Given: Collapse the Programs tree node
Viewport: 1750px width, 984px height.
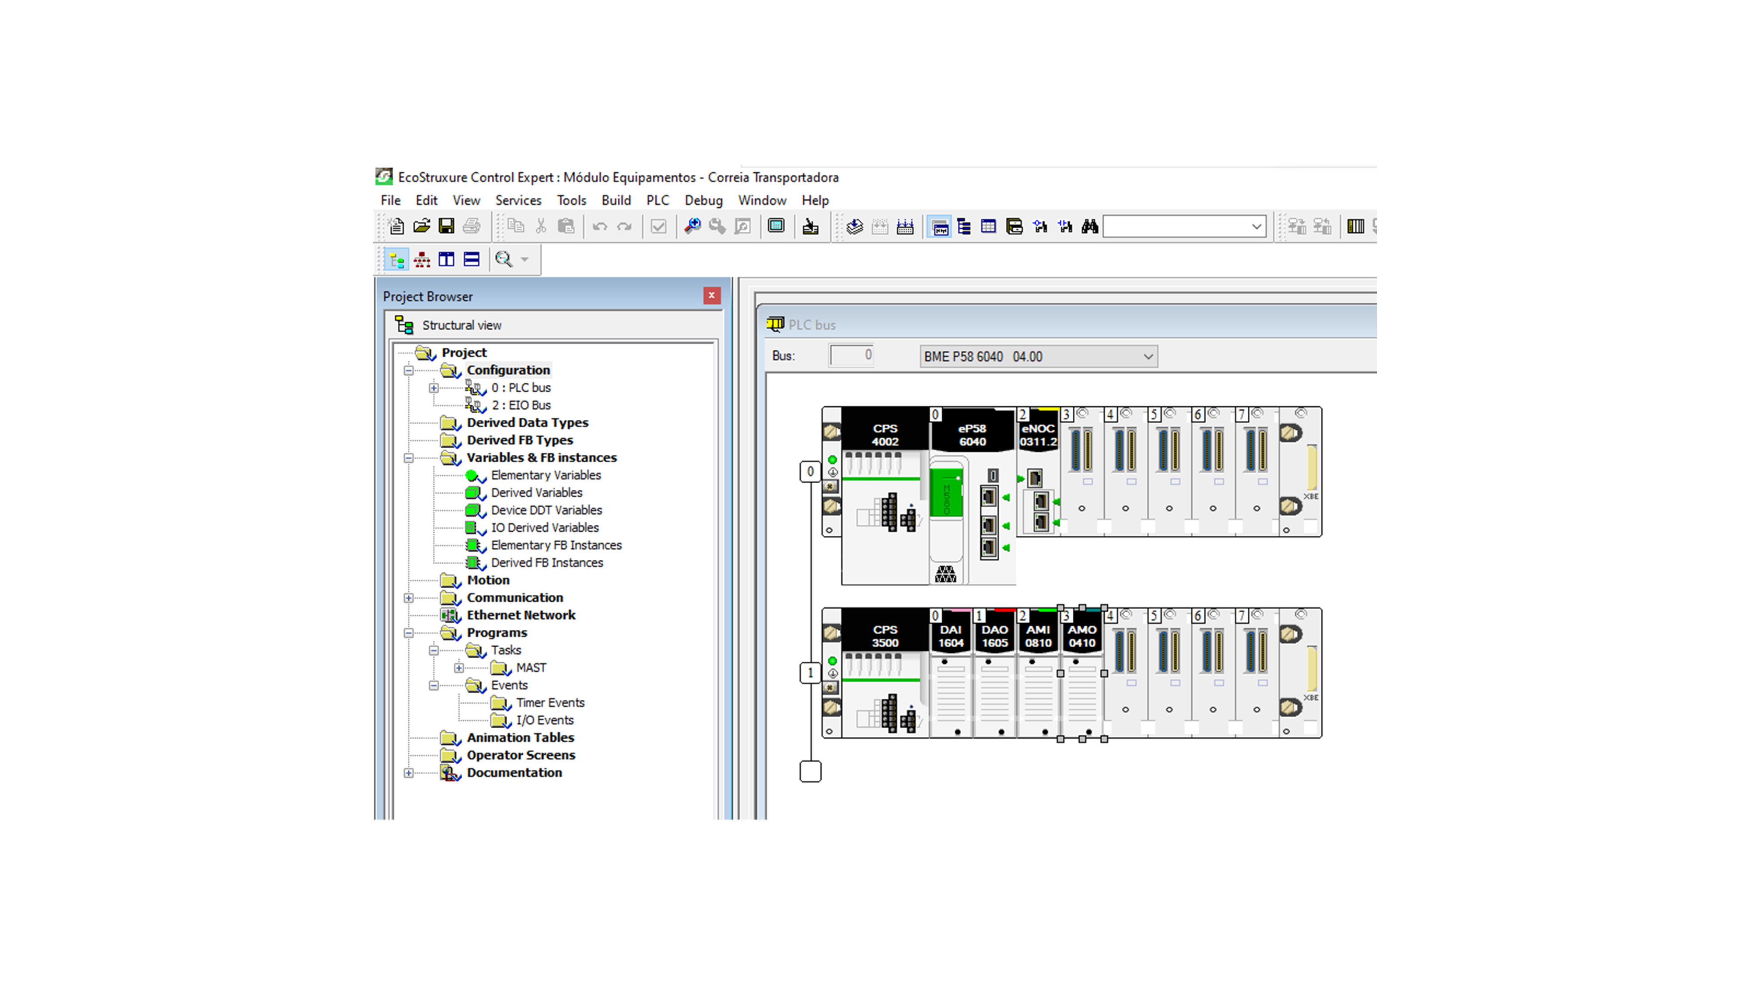Looking at the screenshot, I should [408, 634].
